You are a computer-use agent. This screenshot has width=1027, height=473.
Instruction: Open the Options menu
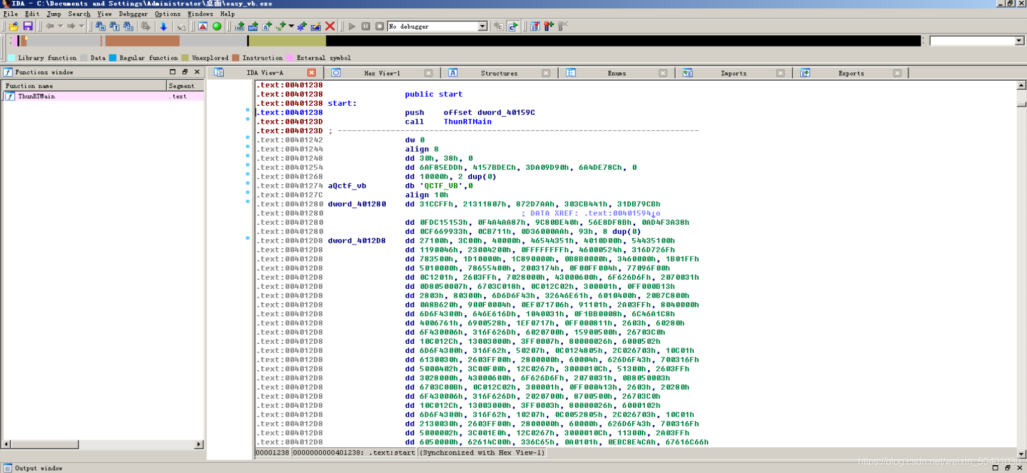pyautogui.click(x=167, y=14)
